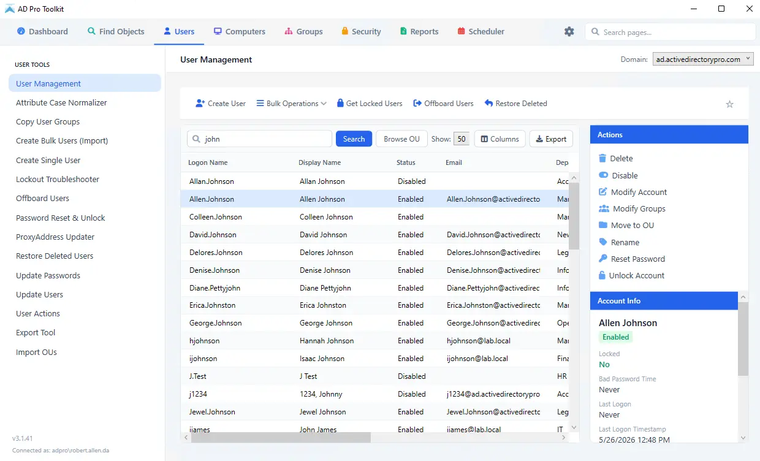Click the john search input field

pyautogui.click(x=259, y=139)
